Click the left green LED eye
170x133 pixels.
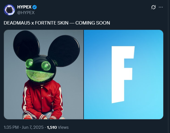point(29,63)
